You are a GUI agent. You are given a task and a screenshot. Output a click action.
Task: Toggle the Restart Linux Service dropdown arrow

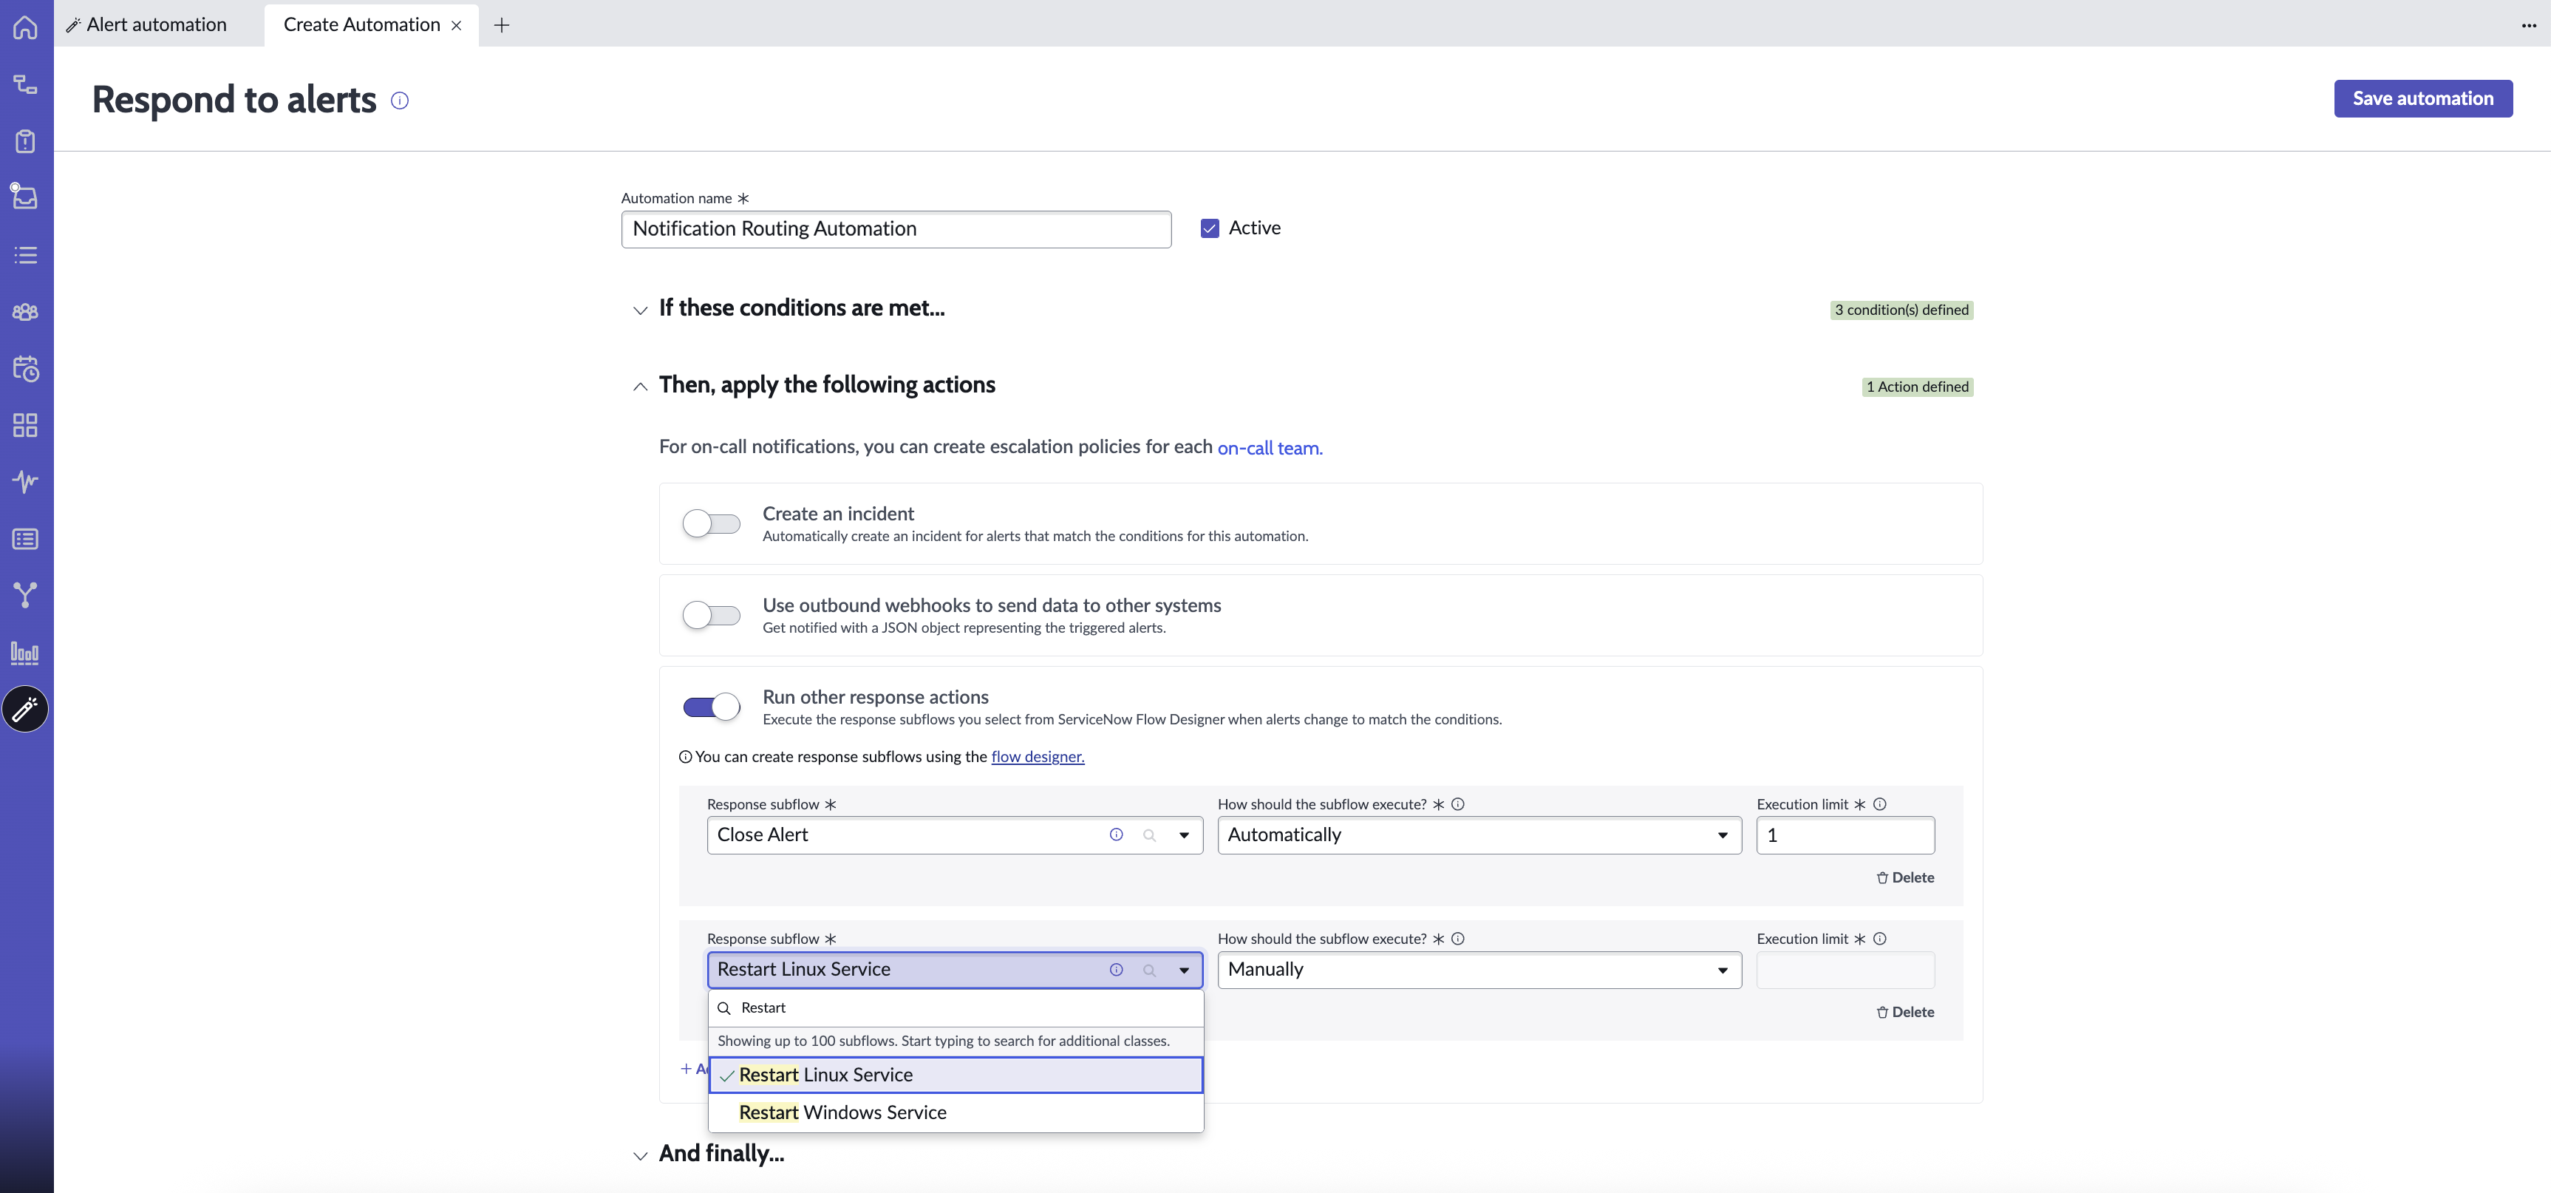1183,970
